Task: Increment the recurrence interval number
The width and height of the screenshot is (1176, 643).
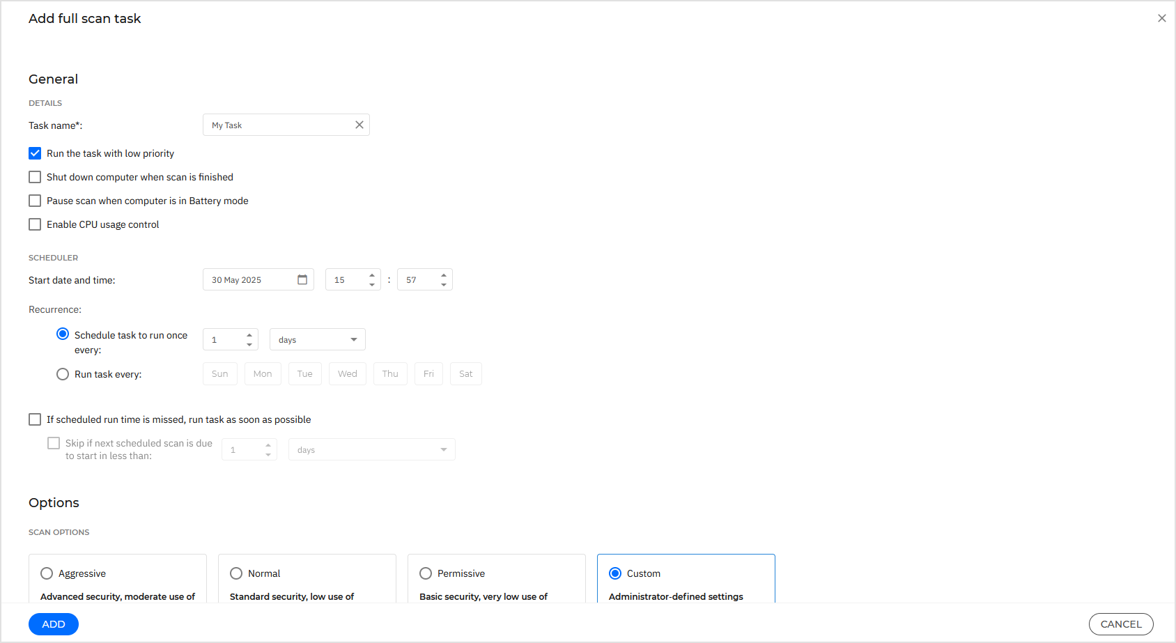Action: pos(249,335)
